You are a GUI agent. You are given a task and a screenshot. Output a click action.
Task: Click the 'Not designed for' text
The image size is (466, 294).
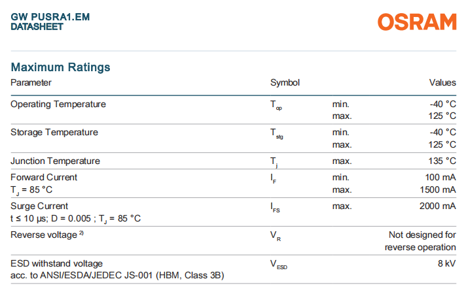422,235
